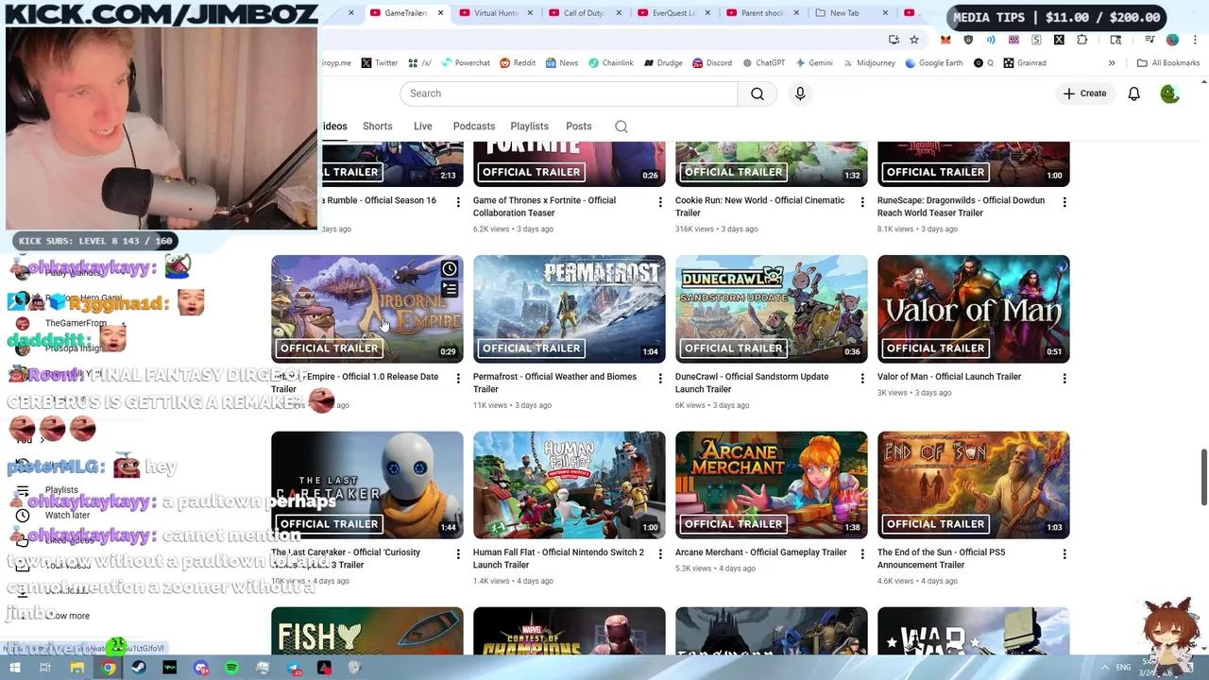Click the YouTube search magnifier button
The height and width of the screenshot is (680, 1209).
click(758, 93)
